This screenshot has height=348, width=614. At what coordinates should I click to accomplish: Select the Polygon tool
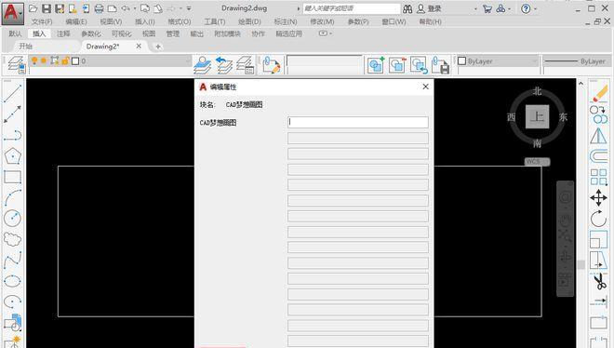(12, 156)
